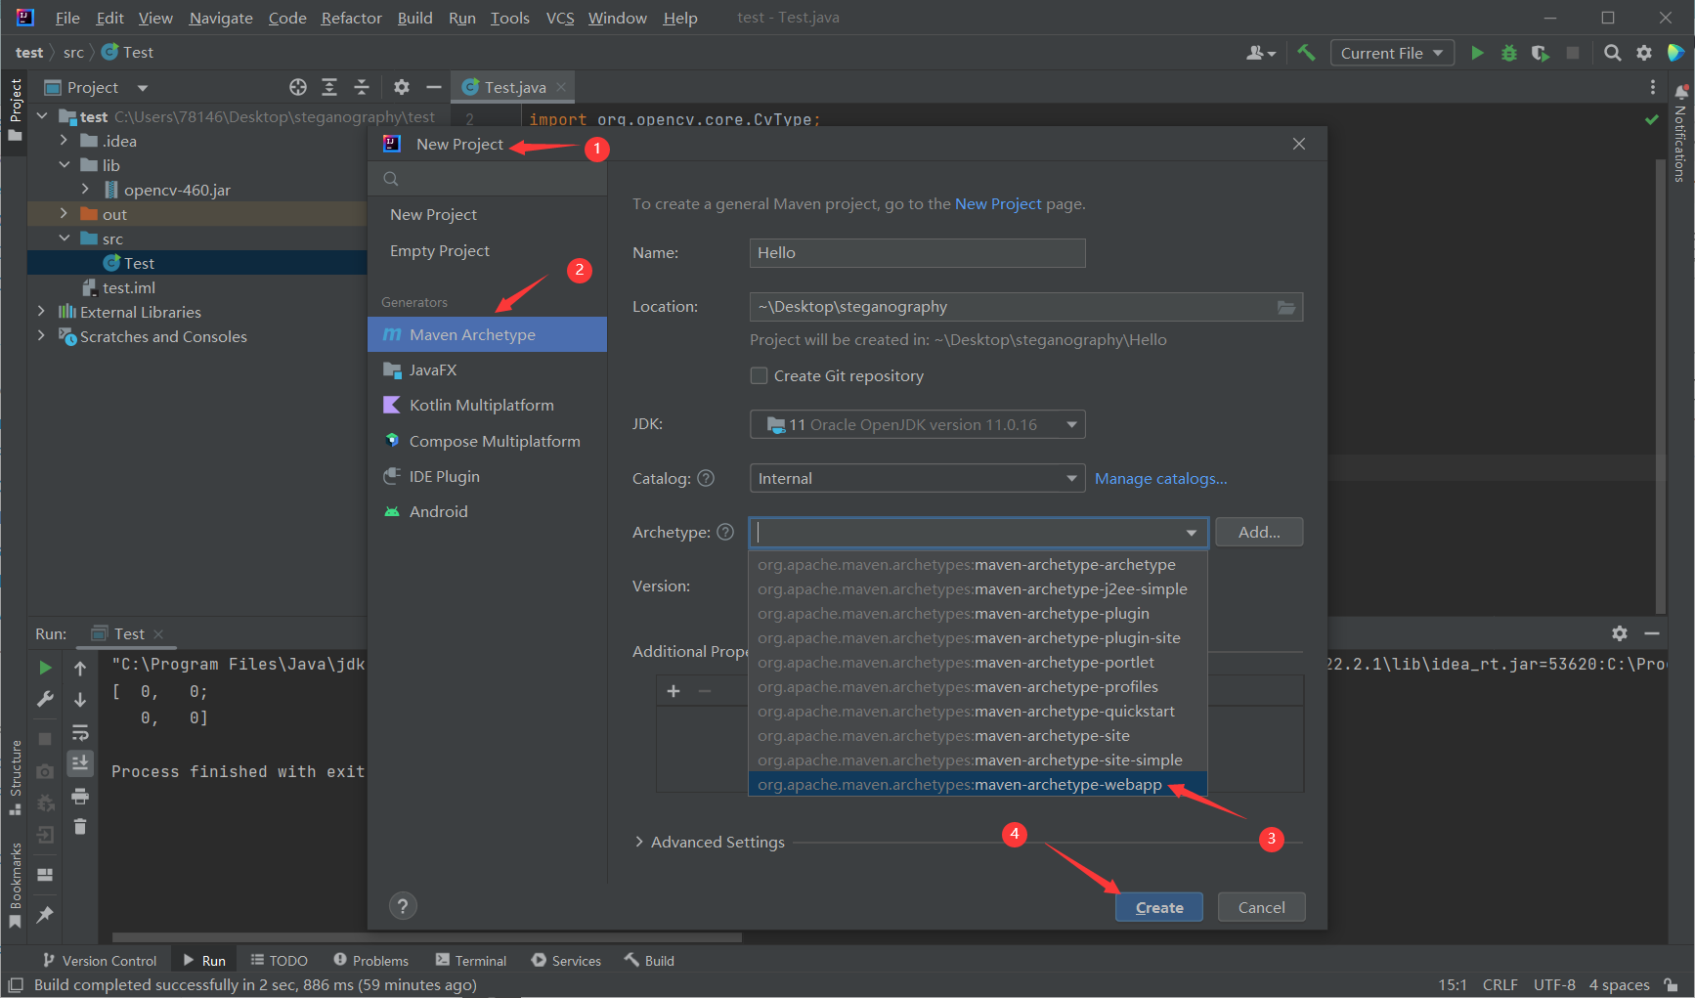Click the Build project hammer icon
1695x998 pixels.
[1306, 53]
